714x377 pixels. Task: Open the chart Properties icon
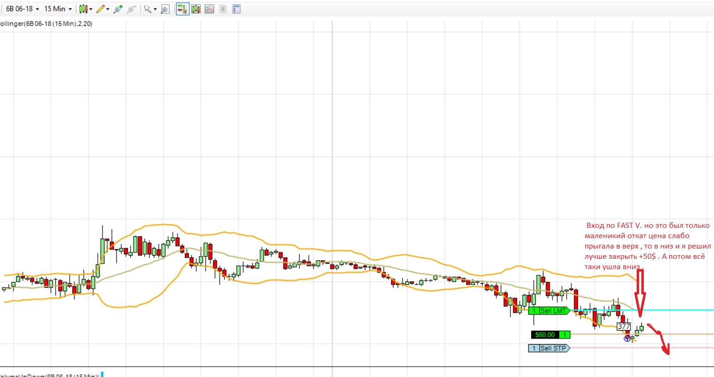click(x=236, y=9)
